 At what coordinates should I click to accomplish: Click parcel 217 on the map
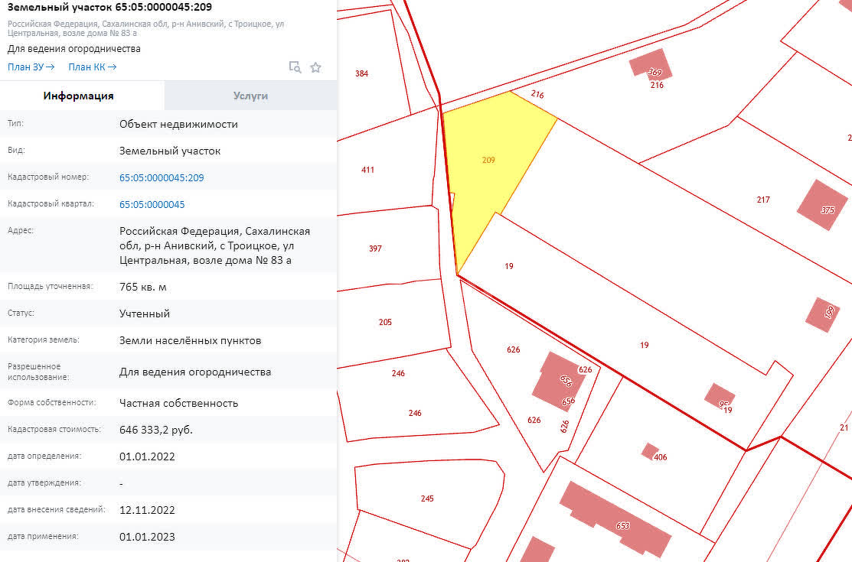763,200
